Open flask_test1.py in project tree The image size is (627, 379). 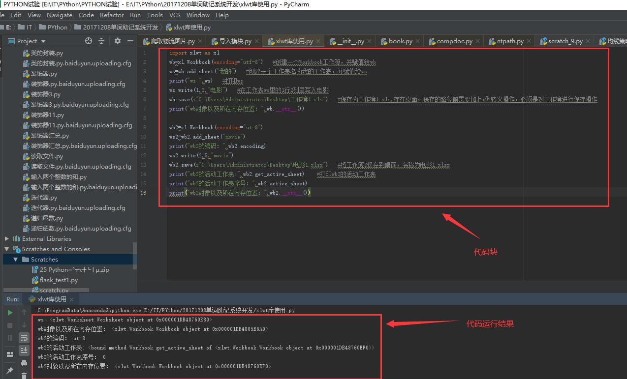pyautogui.click(x=59, y=280)
